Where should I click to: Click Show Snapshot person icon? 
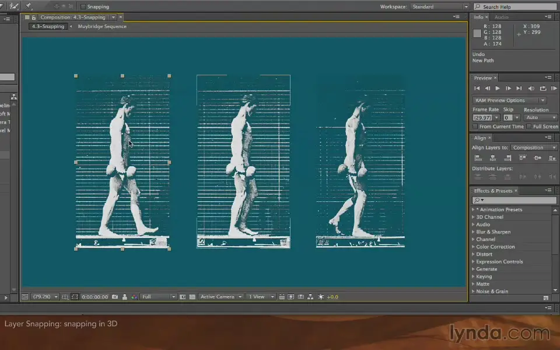(125, 297)
